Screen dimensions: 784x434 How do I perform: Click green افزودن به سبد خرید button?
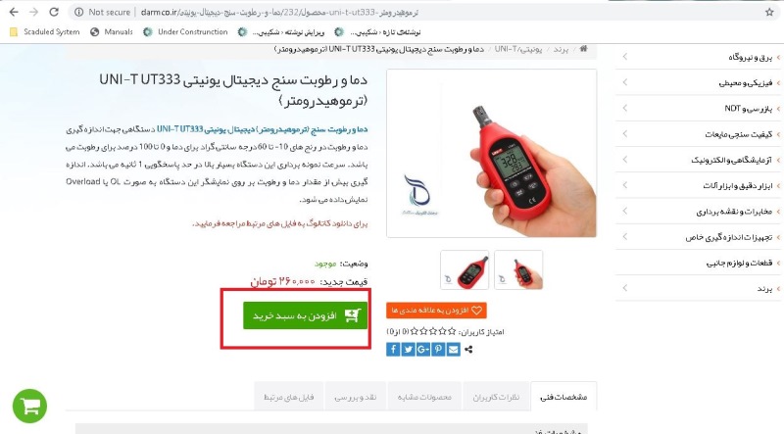pos(306,315)
